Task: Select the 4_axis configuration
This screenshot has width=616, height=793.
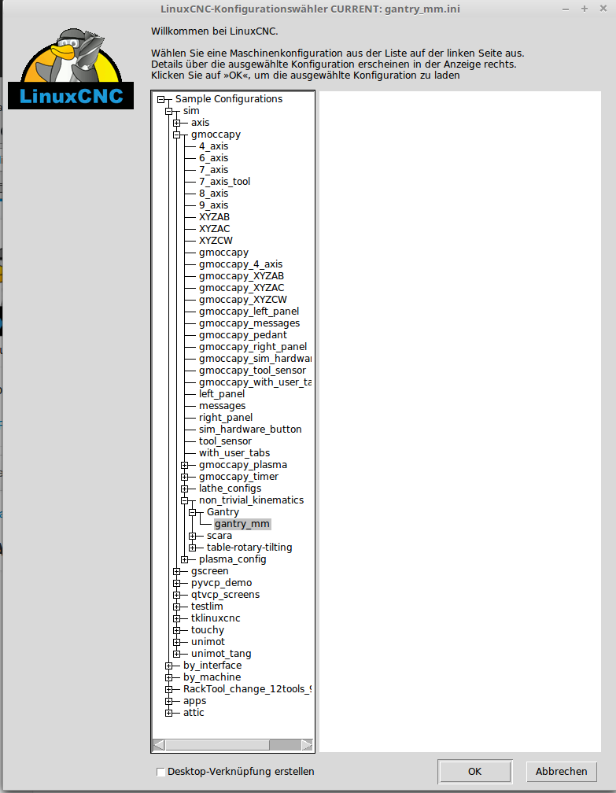Action: tap(213, 146)
